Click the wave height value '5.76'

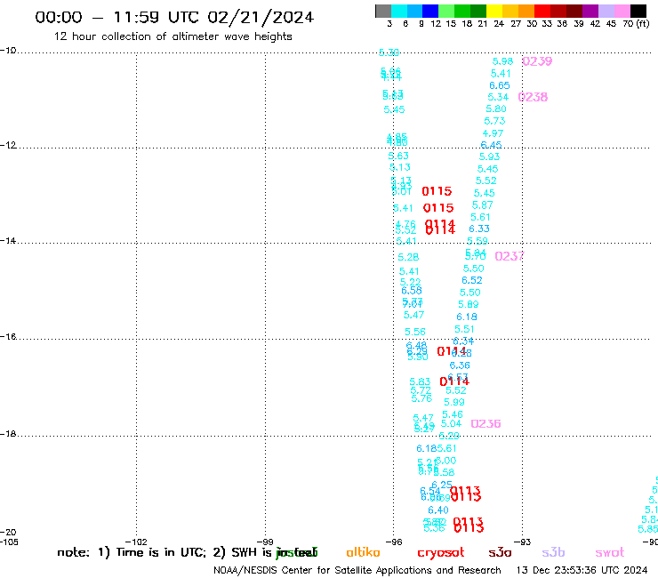tap(421, 398)
